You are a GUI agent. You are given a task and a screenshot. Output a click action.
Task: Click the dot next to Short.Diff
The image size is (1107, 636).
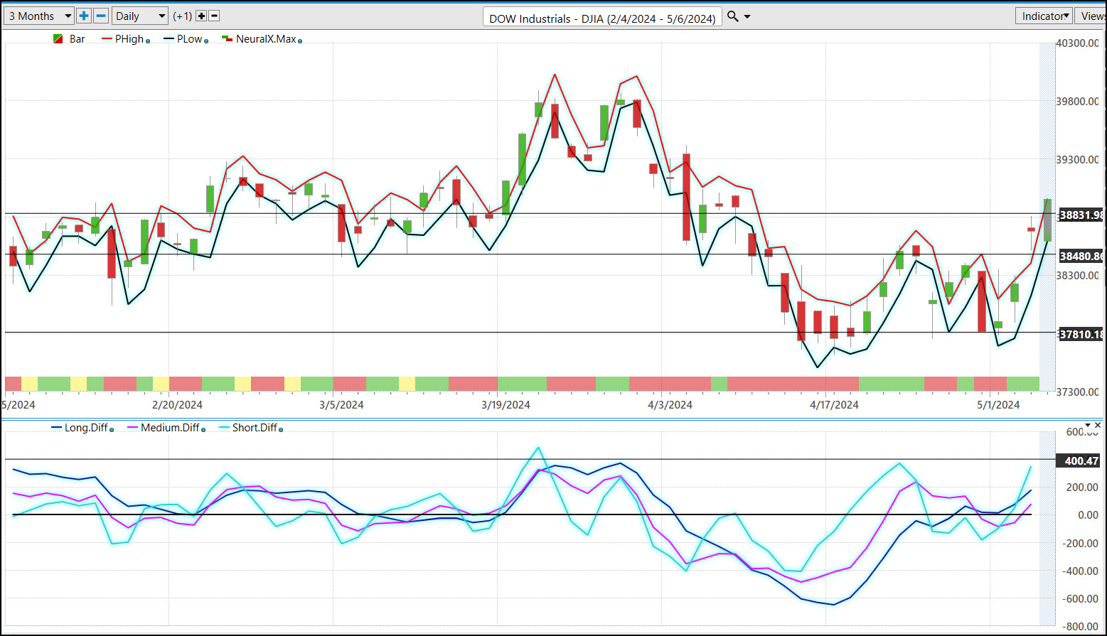click(281, 430)
